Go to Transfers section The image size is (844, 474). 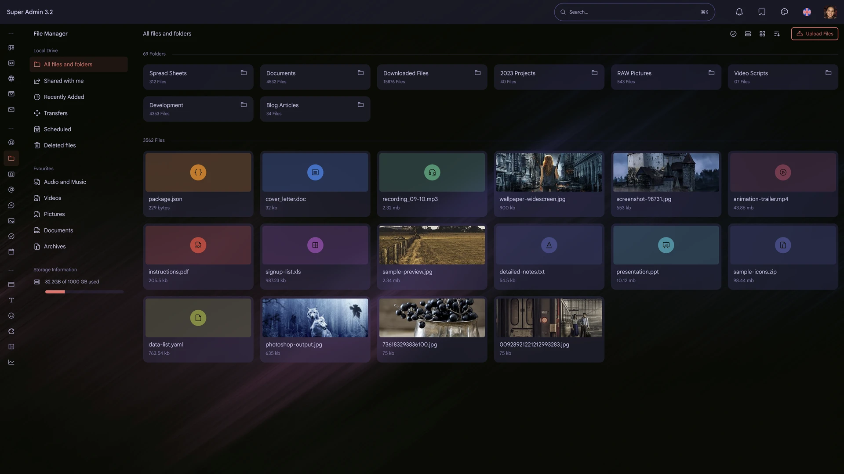point(79,113)
